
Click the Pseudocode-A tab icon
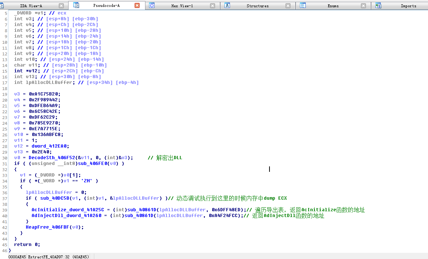pyautogui.click(x=76, y=5)
